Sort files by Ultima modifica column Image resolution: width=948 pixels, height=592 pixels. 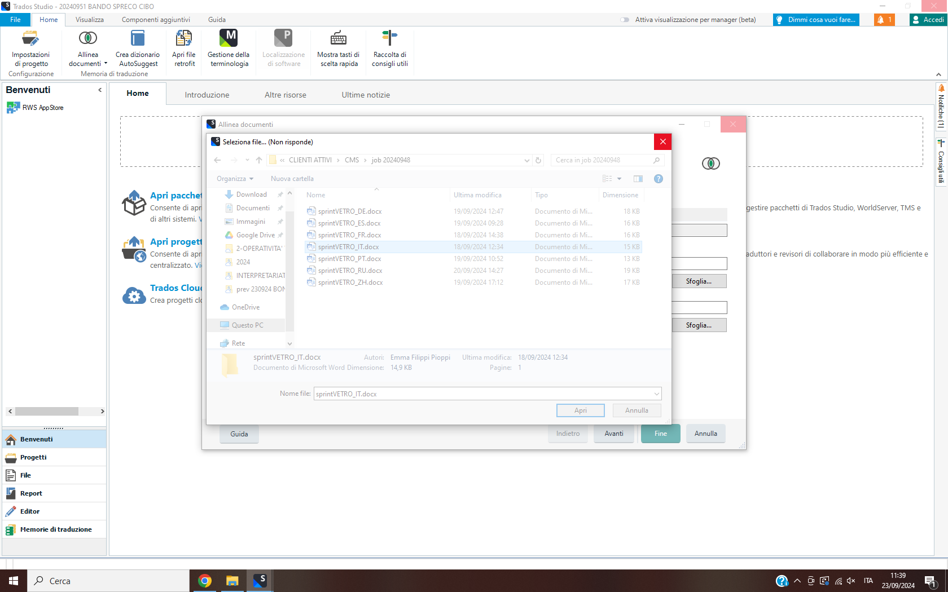point(477,195)
